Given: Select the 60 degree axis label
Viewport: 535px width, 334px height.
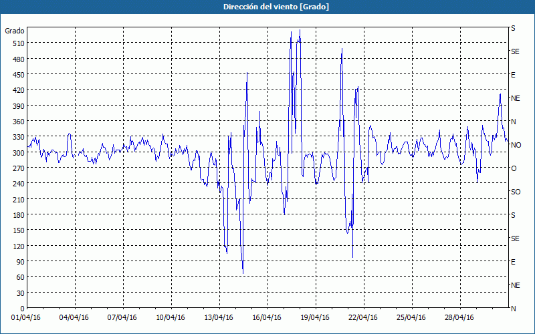Looking at the screenshot, I should pyautogui.click(x=20, y=277).
